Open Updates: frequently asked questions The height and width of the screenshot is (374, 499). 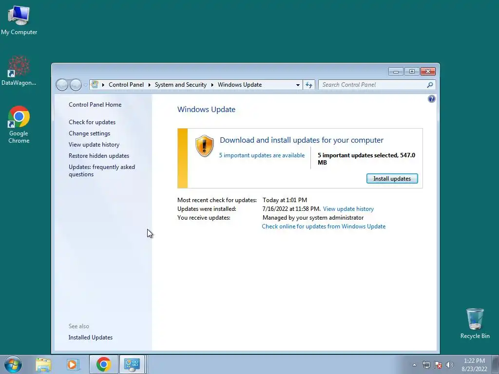[x=101, y=170]
